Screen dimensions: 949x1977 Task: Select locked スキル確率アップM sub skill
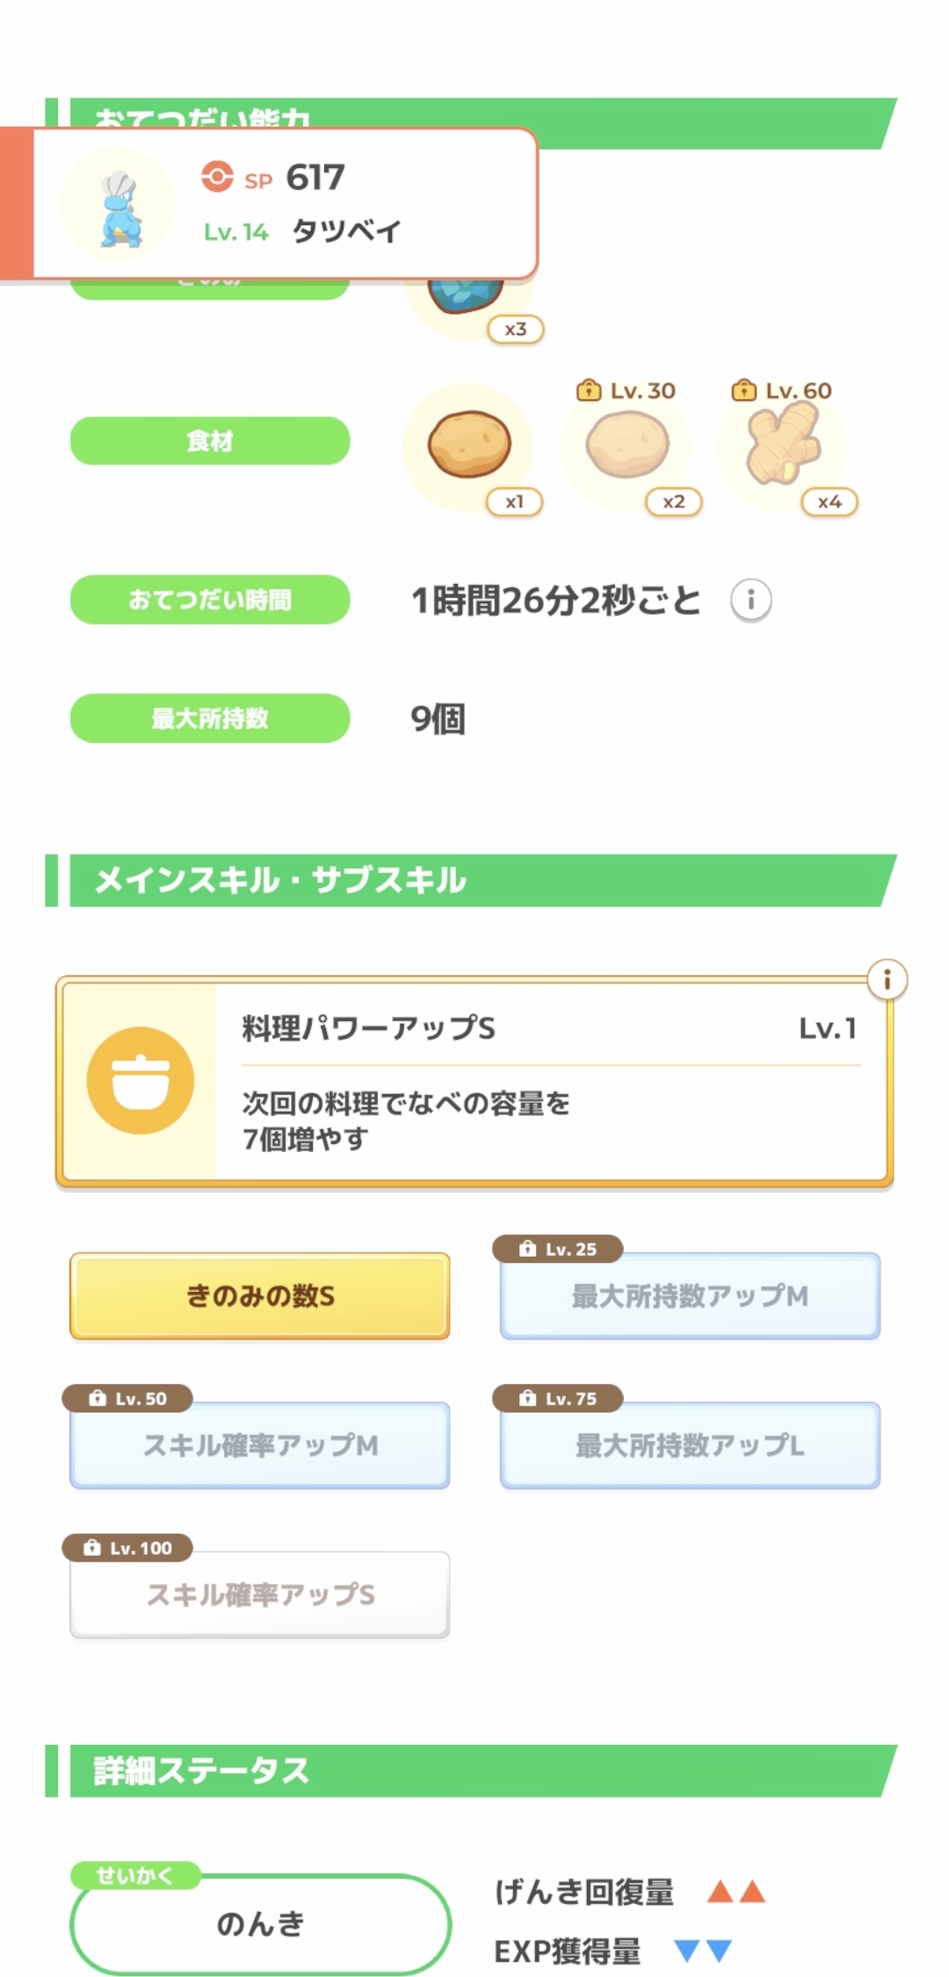tap(260, 1446)
